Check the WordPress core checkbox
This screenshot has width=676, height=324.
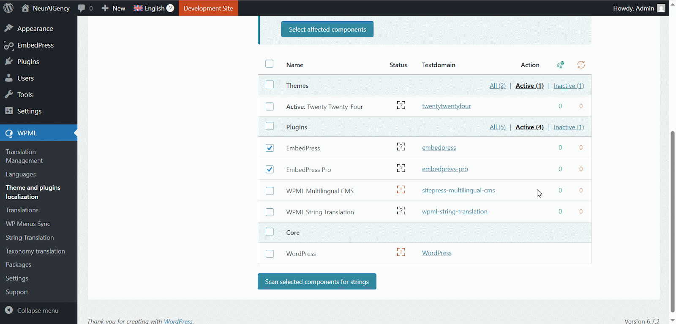point(270,254)
